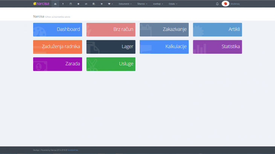The width and height of the screenshot is (275, 154).
Task: Click the notification bell icon
Action: (217, 4)
